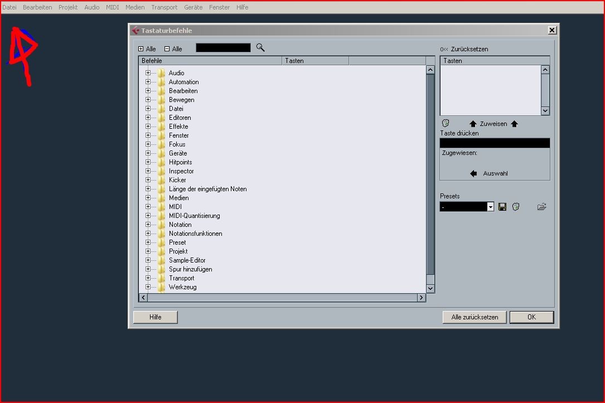The width and height of the screenshot is (605, 403).
Task: Click Alle zurücksetzen button
Action: point(475,317)
